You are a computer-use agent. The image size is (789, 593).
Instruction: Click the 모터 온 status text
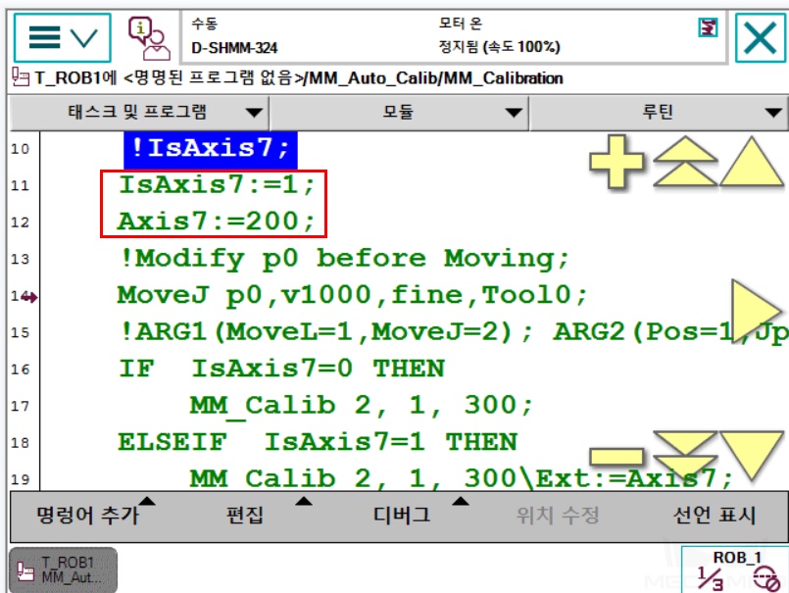(x=461, y=24)
